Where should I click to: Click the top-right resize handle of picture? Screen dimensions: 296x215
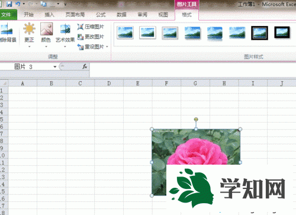point(240,129)
